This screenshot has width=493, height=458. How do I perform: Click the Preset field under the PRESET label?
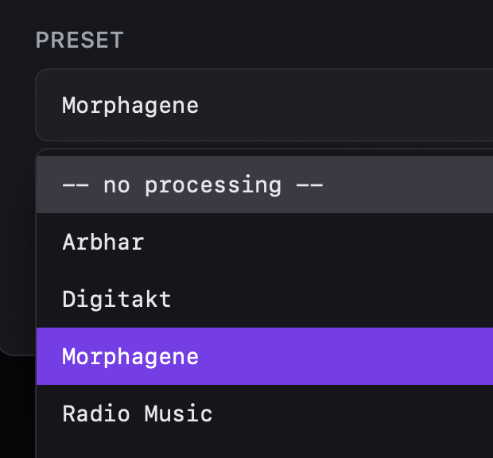click(262, 105)
